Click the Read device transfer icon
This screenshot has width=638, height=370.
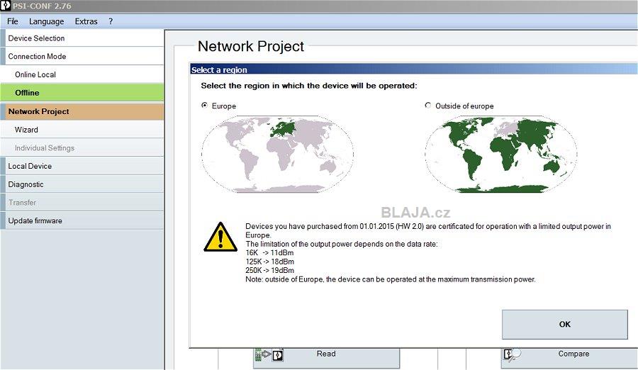click(269, 354)
